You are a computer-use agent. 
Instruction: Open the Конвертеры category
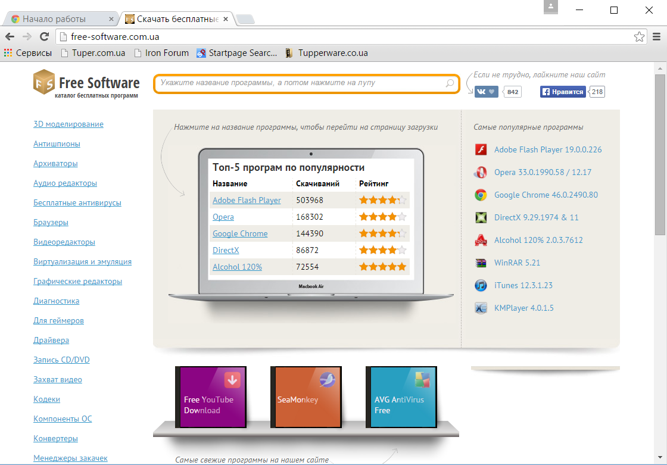55,438
